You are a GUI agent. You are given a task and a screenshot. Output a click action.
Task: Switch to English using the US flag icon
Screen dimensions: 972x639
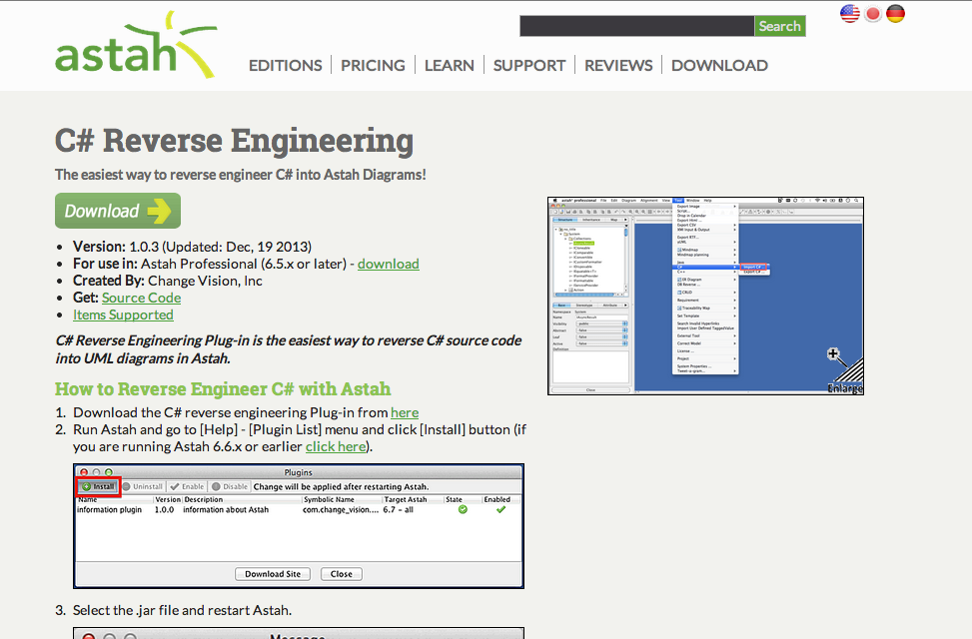[x=849, y=13]
